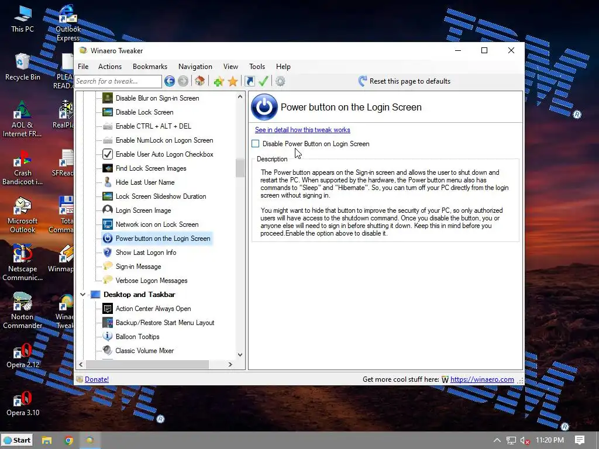Collapse the Desktop and Taskbar category
599x449 pixels.
pos(82,295)
